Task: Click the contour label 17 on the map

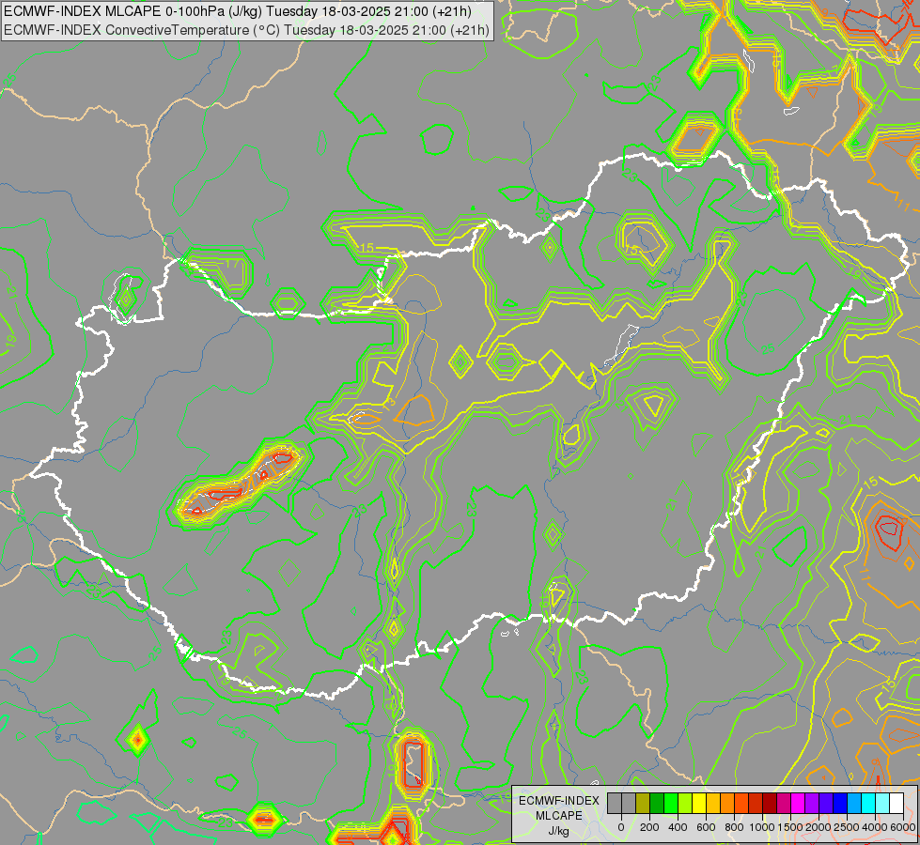Action: (233, 263)
